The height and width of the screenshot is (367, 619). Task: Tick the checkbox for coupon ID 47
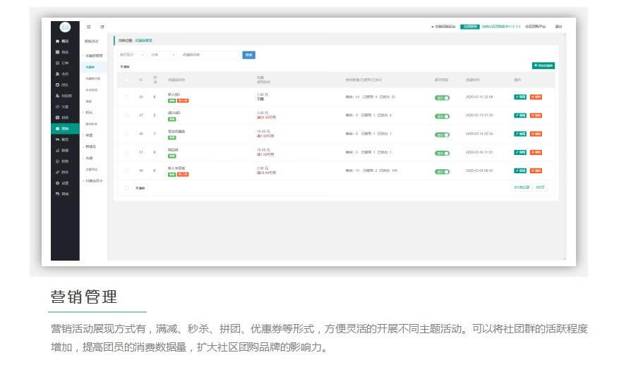(126, 115)
